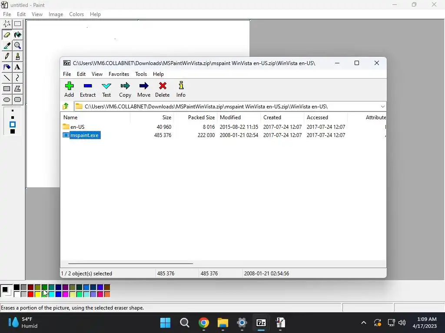Pick the magenta color swatch

pyautogui.click(x=66, y=294)
